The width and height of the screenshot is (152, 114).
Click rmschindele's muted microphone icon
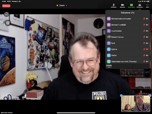coord(144,31)
